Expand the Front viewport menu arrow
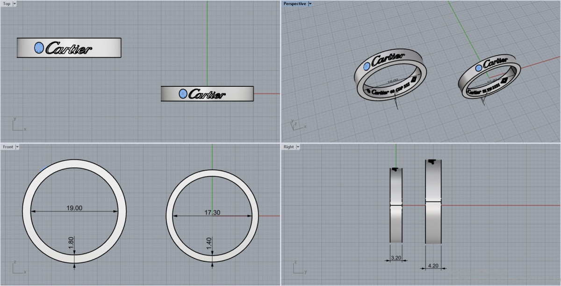This screenshot has width=561, height=286. click(x=17, y=147)
